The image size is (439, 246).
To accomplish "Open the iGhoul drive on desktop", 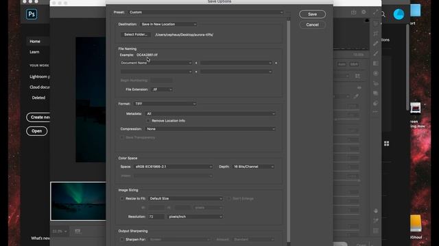I will click(416, 223).
